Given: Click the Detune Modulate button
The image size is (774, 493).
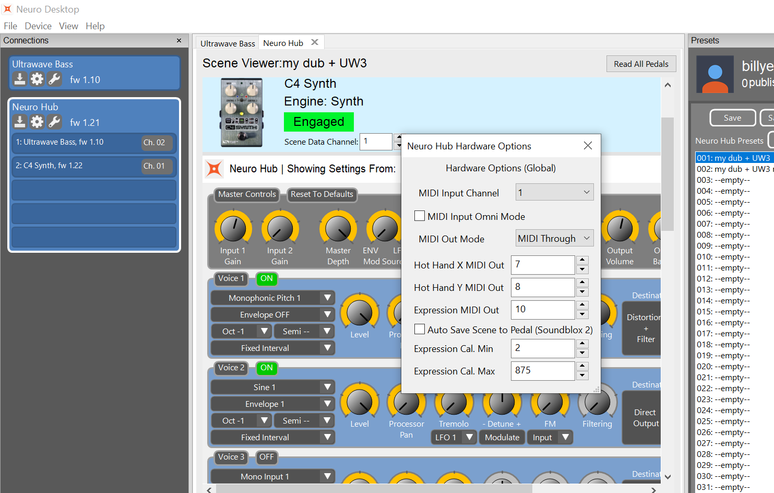Looking at the screenshot, I should point(502,437).
